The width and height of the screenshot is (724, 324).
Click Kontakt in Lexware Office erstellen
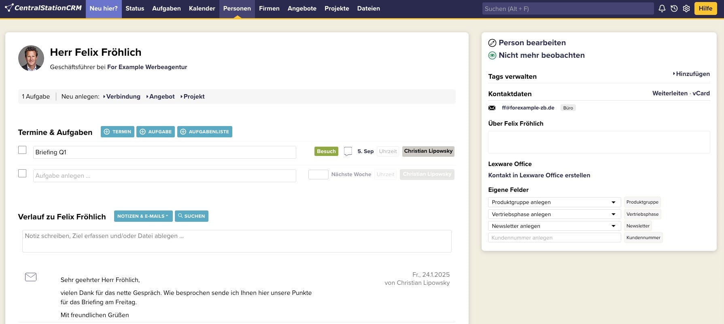point(539,175)
